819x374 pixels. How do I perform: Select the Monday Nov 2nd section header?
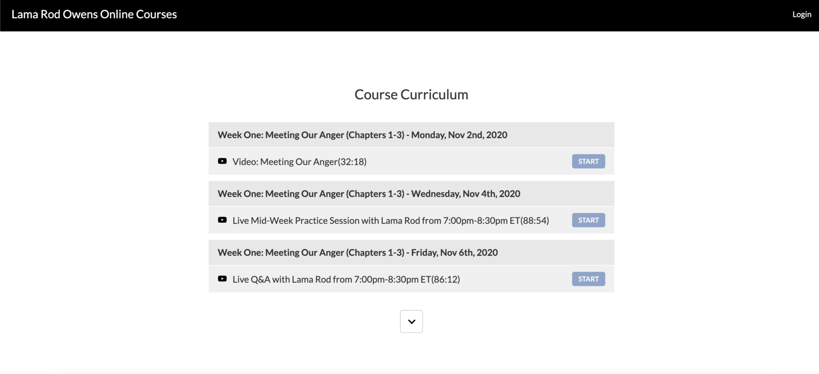(362, 135)
